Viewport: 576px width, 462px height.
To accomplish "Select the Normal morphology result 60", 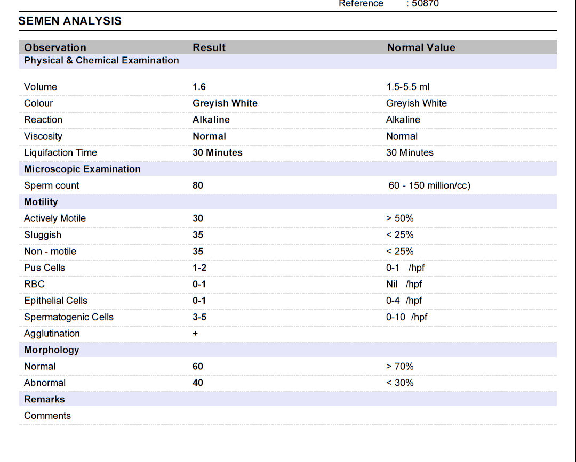I will pos(198,366).
